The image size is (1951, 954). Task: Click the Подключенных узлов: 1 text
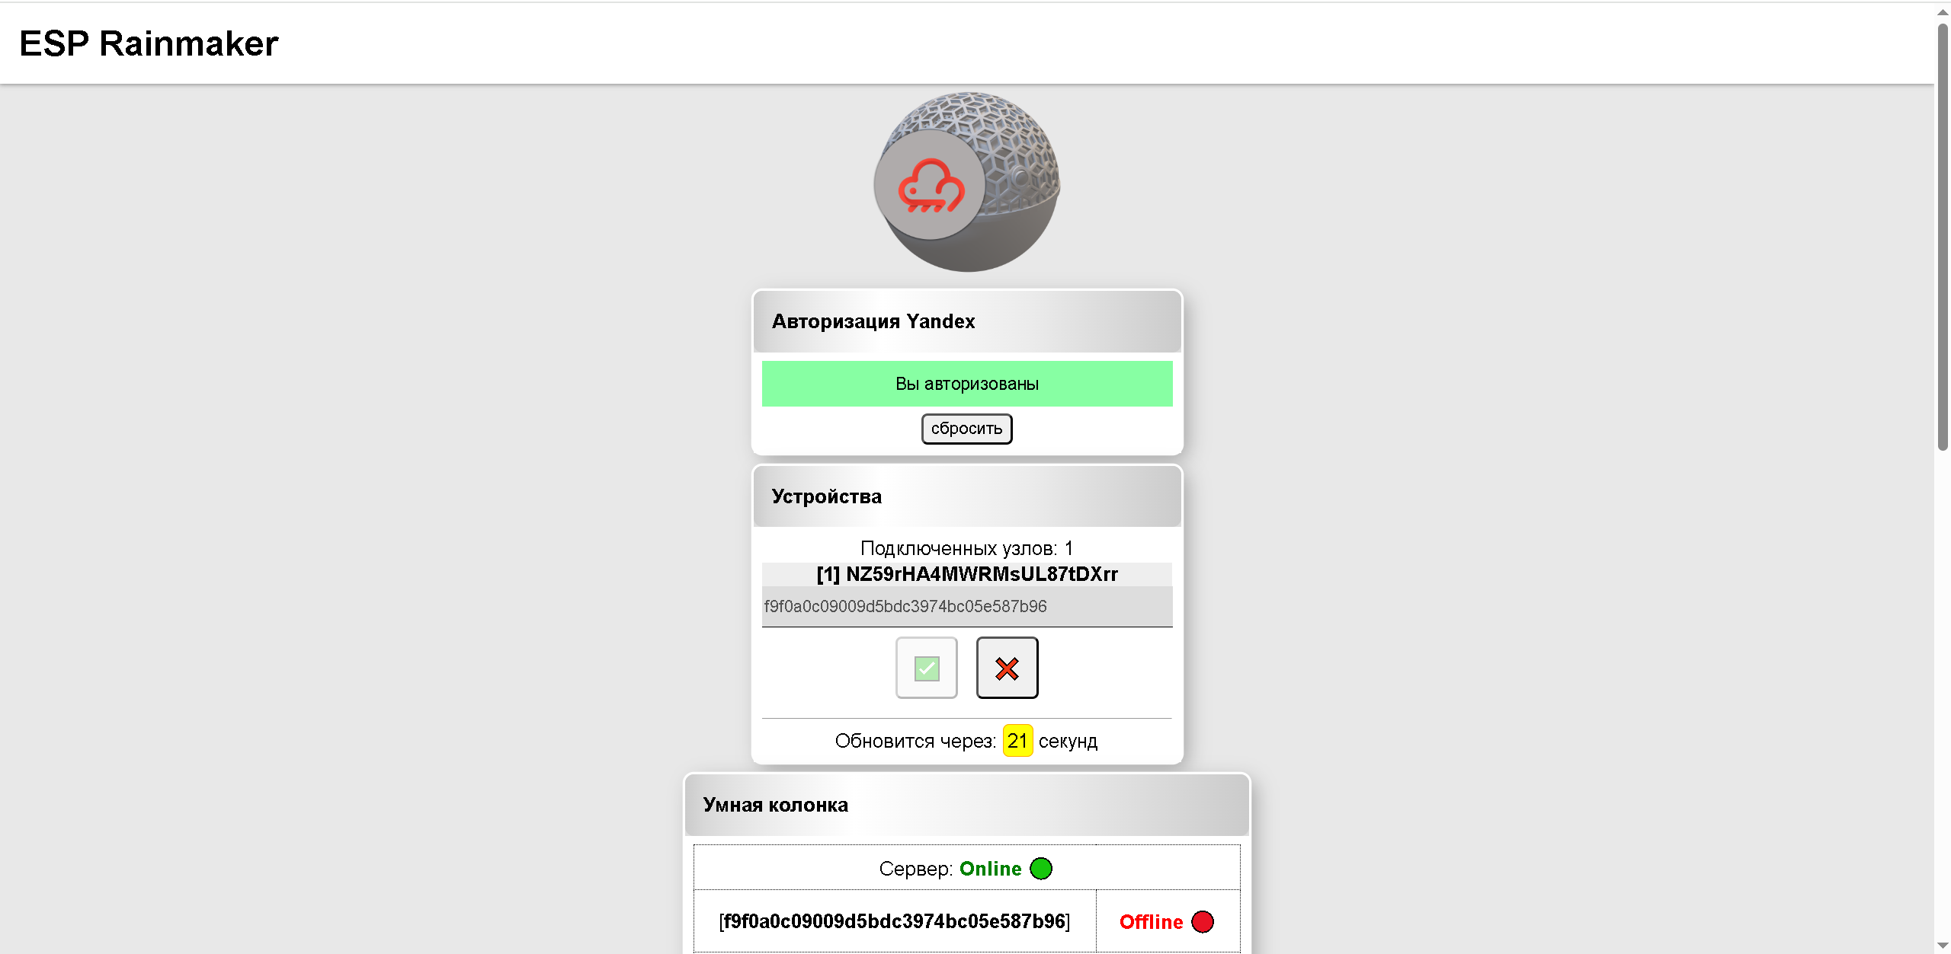coord(966,548)
